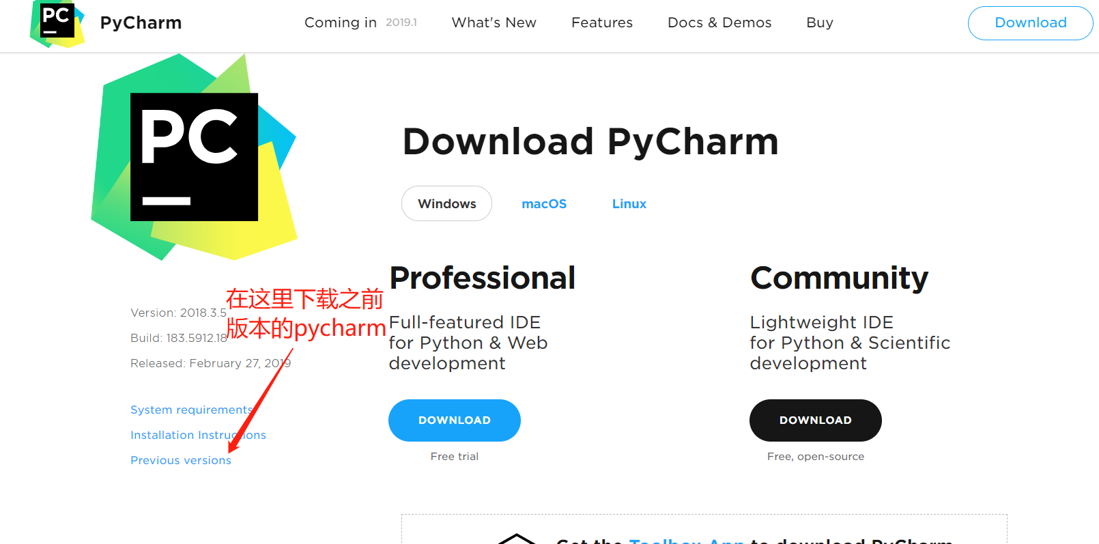Click the Download button in header
Viewport: 1099px width, 544px height.
pos(1030,23)
